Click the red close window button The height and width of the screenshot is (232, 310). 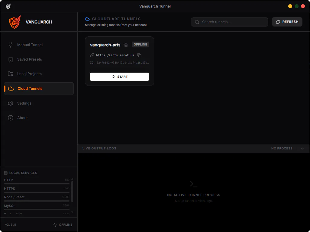click(x=303, y=6)
